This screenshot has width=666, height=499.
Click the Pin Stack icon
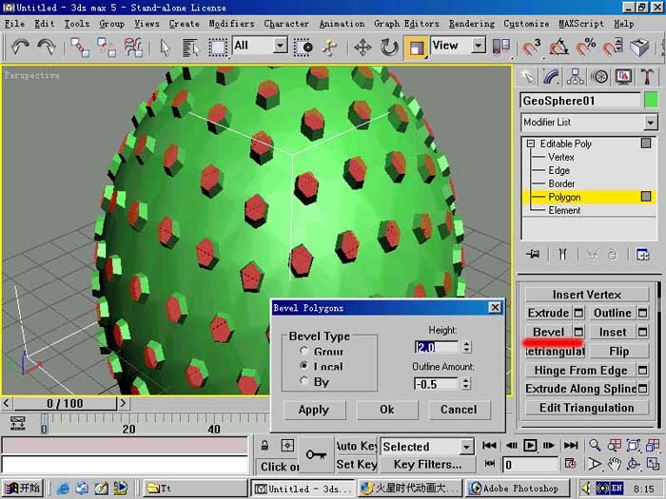[533, 254]
